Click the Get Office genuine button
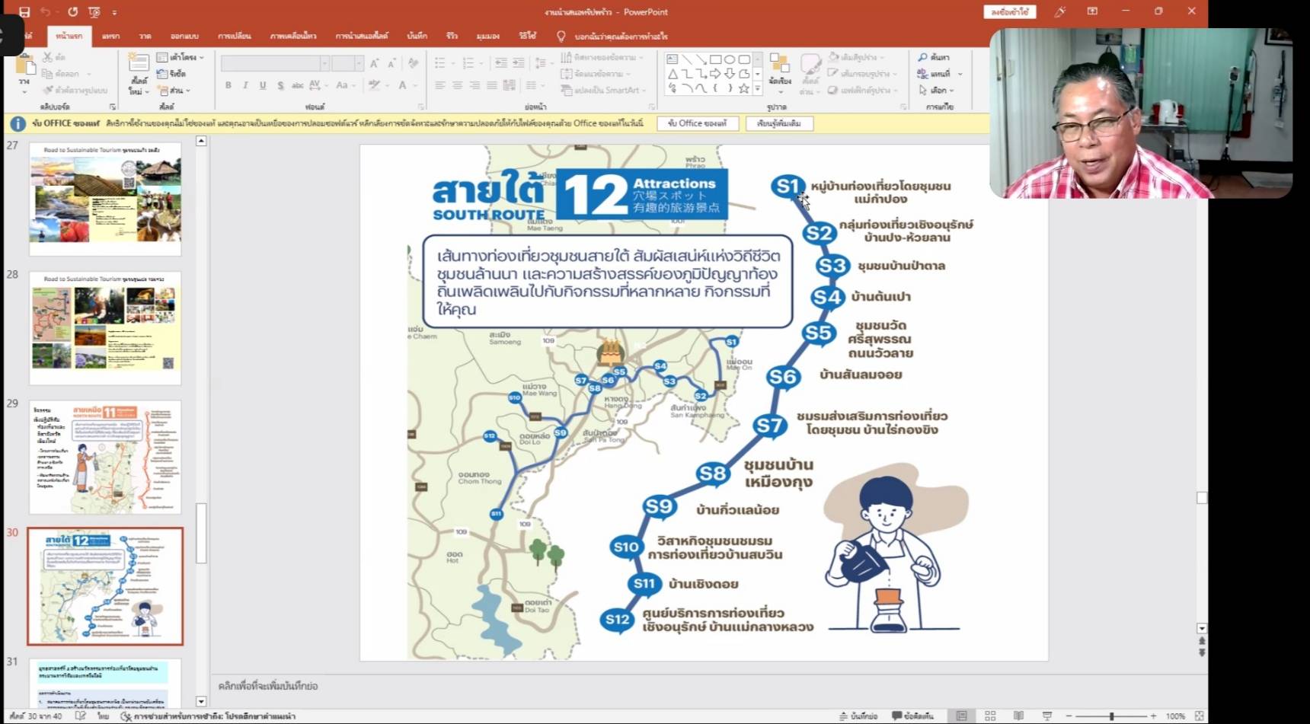This screenshot has width=1310, height=724. (697, 123)
